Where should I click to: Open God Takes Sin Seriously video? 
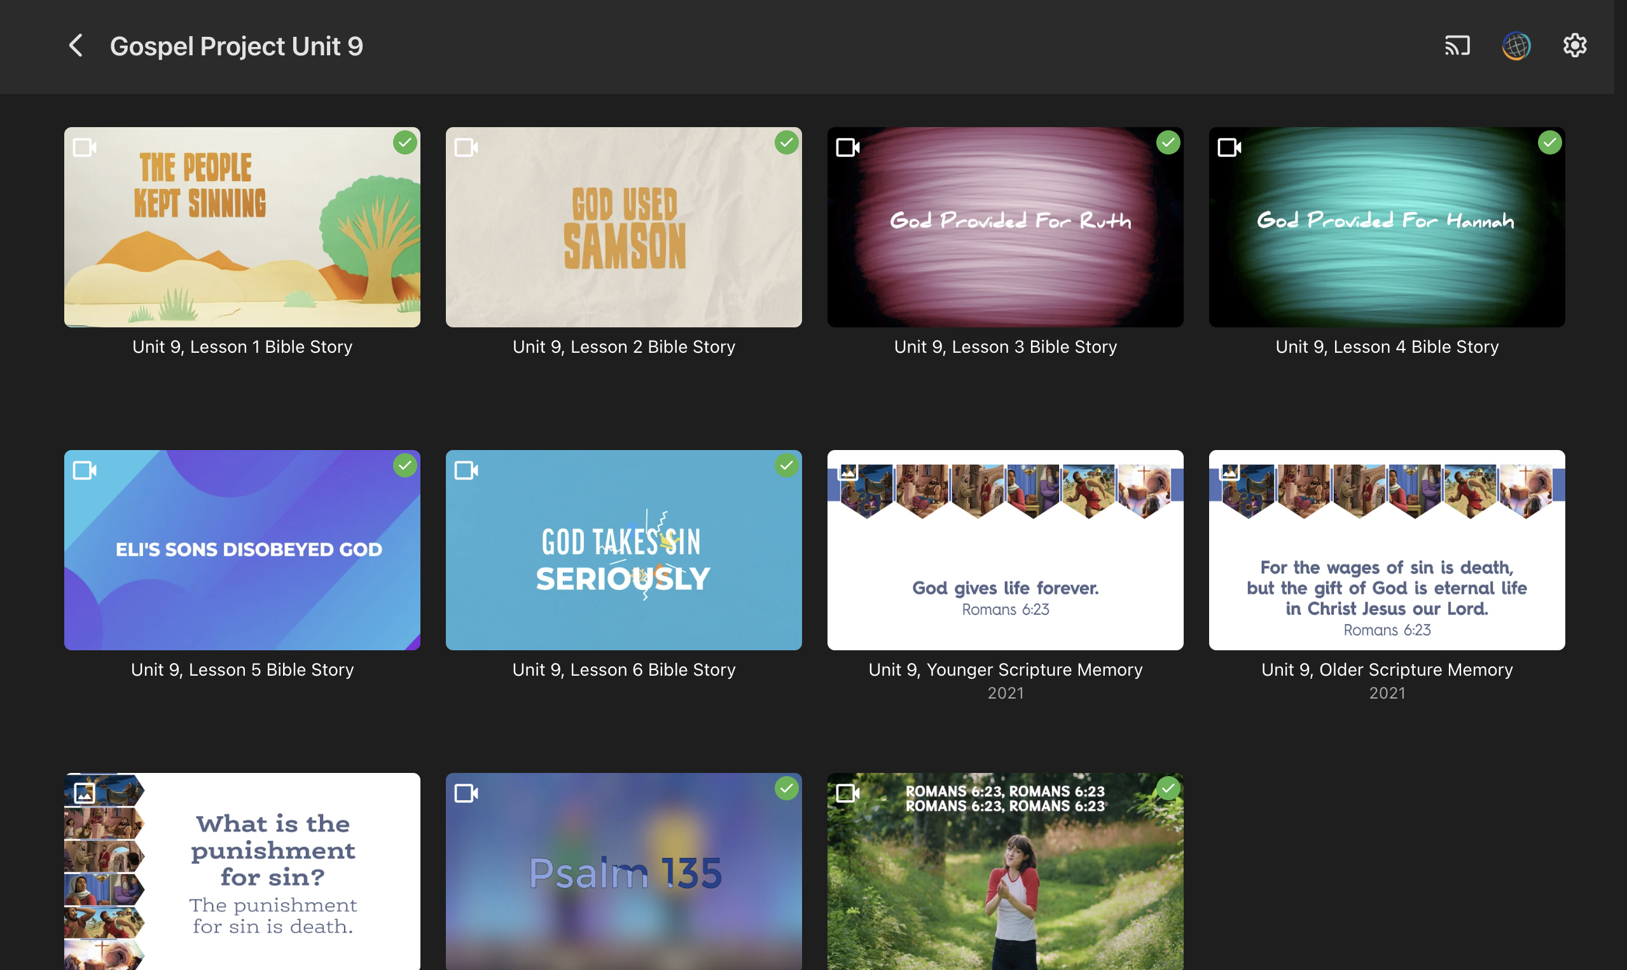coord(624,550)
